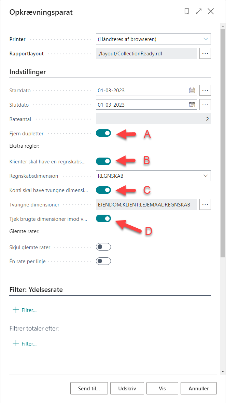Click the plus Filter under Ydelsesrate

25,310
